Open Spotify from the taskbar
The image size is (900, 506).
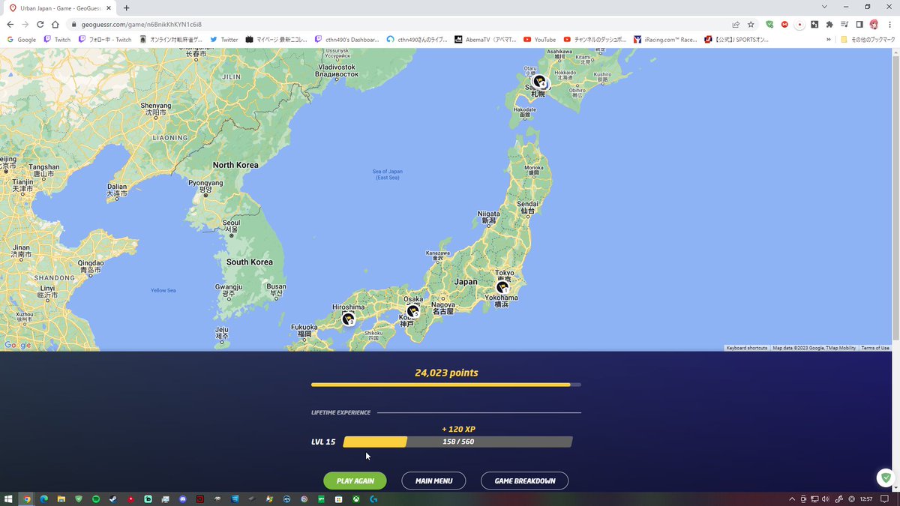pos(96,499)
